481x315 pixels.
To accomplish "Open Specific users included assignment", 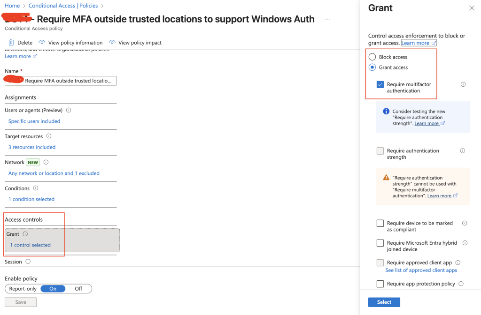I will [34, 121].
